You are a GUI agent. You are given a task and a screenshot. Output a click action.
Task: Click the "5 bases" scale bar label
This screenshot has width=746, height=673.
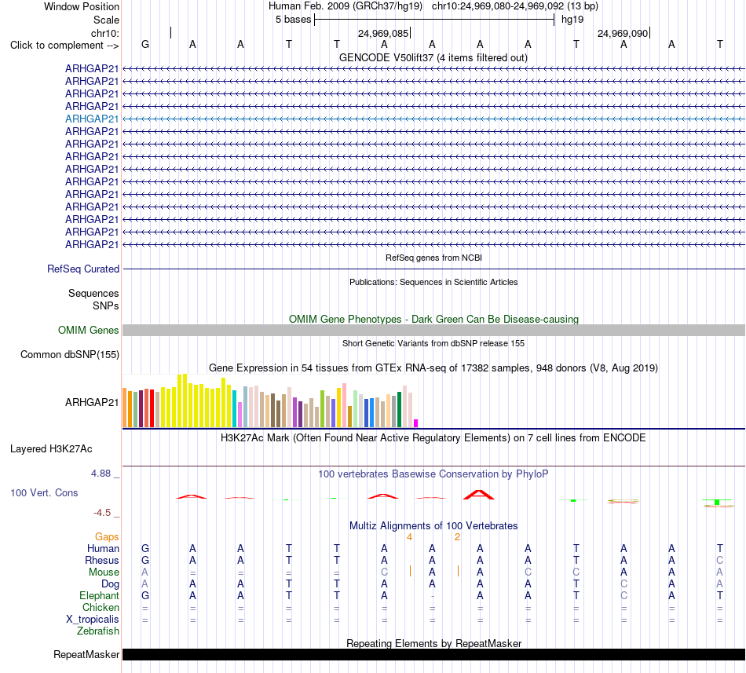click(x=293, y=20)
